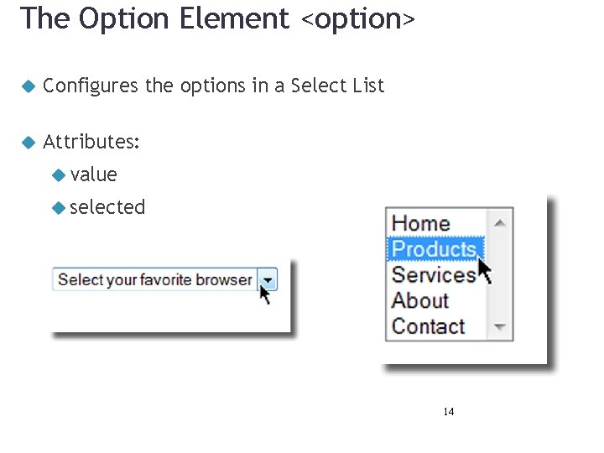The width and height of the screenshot is (604, 453).
Task: Select the Home option in the list
Action: click(x=421, y=223)
